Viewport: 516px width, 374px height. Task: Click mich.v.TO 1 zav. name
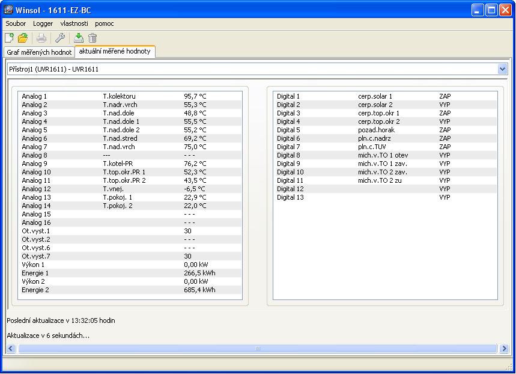(x=383, y=164)
